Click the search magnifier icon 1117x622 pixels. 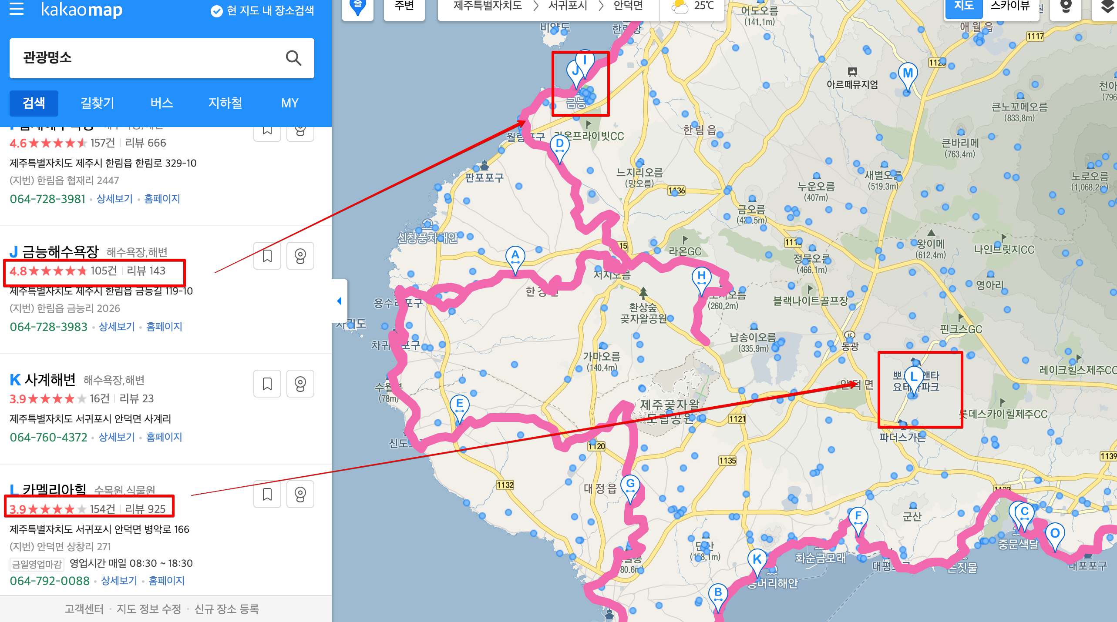tap(293, 58)
